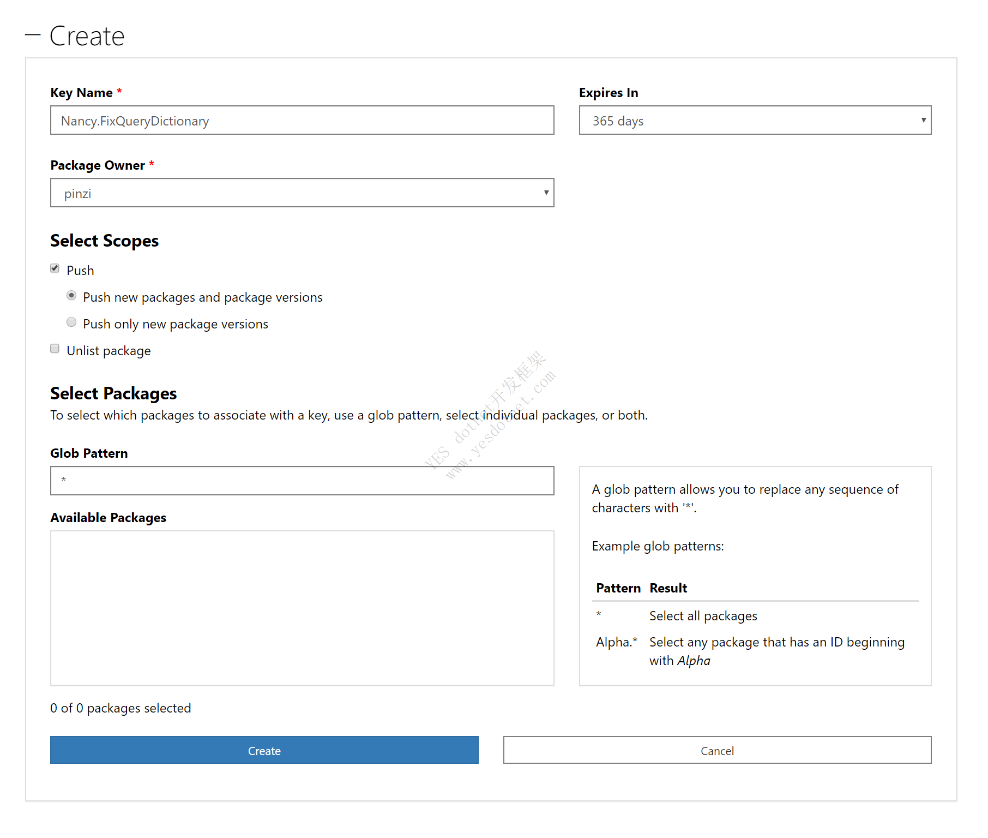Screen dimensions: 988x838
Task: Click the blue Create button
Action: 264,750
